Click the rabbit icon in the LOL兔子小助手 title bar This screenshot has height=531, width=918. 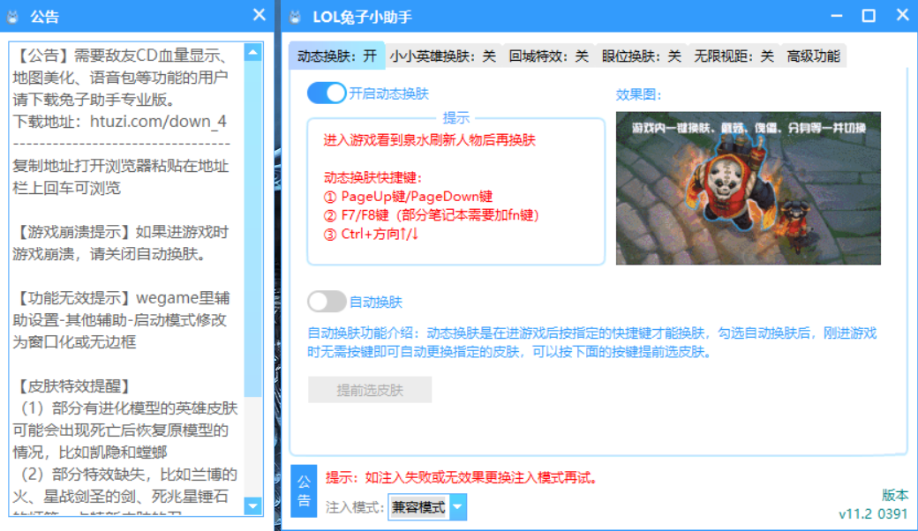296,15
